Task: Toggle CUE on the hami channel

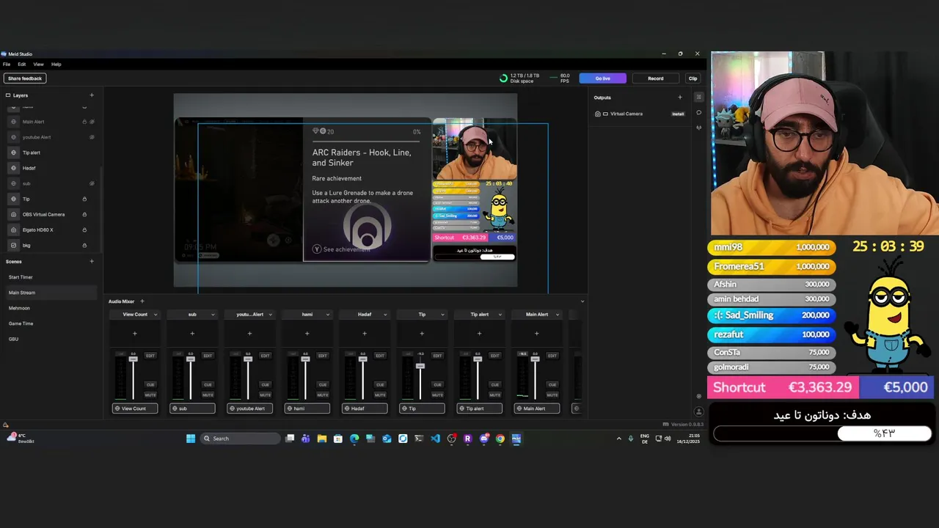Action: pos(323,384)
